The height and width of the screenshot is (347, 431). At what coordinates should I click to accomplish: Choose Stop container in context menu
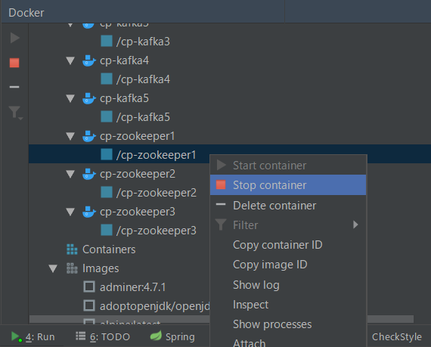point(288,185)
